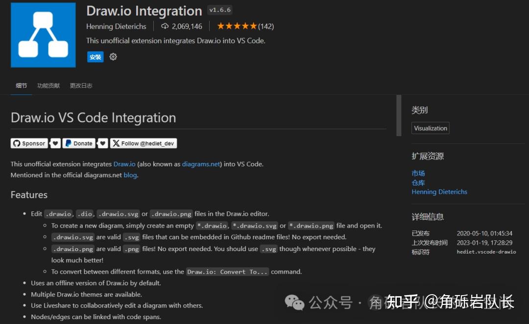Open extension settings via gear icon
Screen dimensions: 529x324
(113, 57)
